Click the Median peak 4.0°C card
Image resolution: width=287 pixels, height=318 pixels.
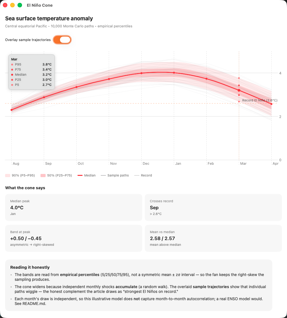tap(74, 207)
